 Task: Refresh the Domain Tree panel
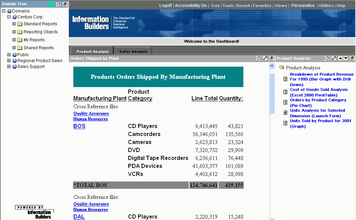pos(58,4)
